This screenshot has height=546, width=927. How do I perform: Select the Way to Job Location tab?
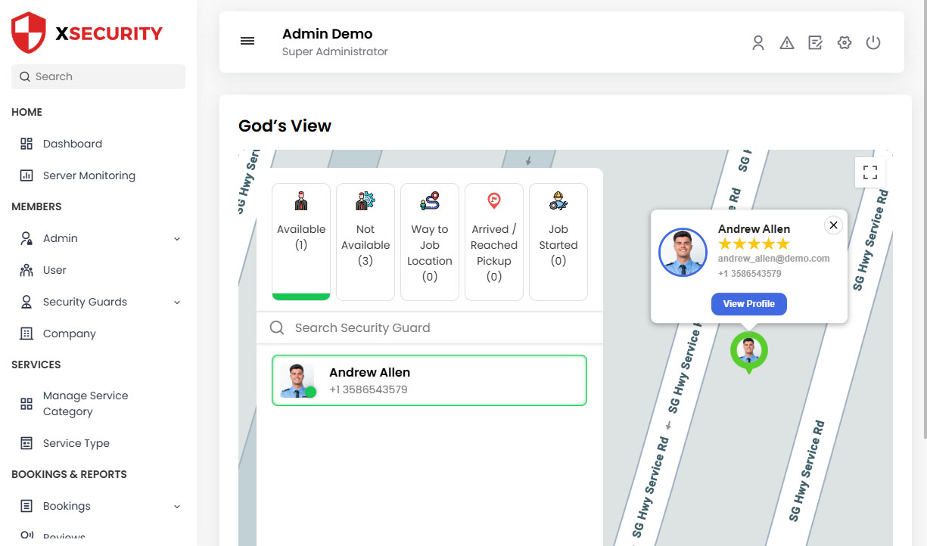point(430,242)
